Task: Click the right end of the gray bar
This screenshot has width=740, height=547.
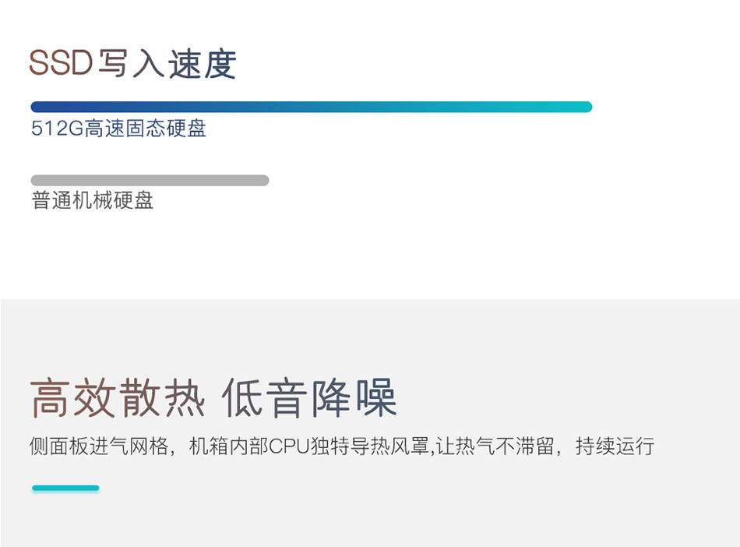Action: click(263, 180)
